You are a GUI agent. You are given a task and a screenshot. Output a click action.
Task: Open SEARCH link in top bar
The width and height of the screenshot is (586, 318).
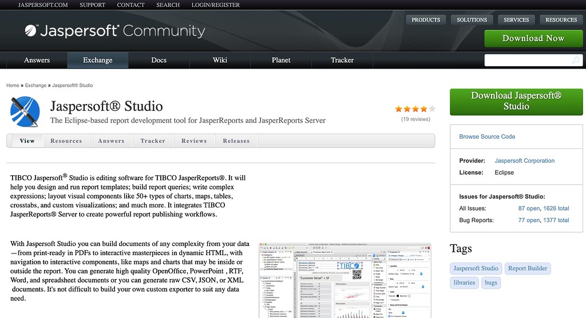pos(168,5)
